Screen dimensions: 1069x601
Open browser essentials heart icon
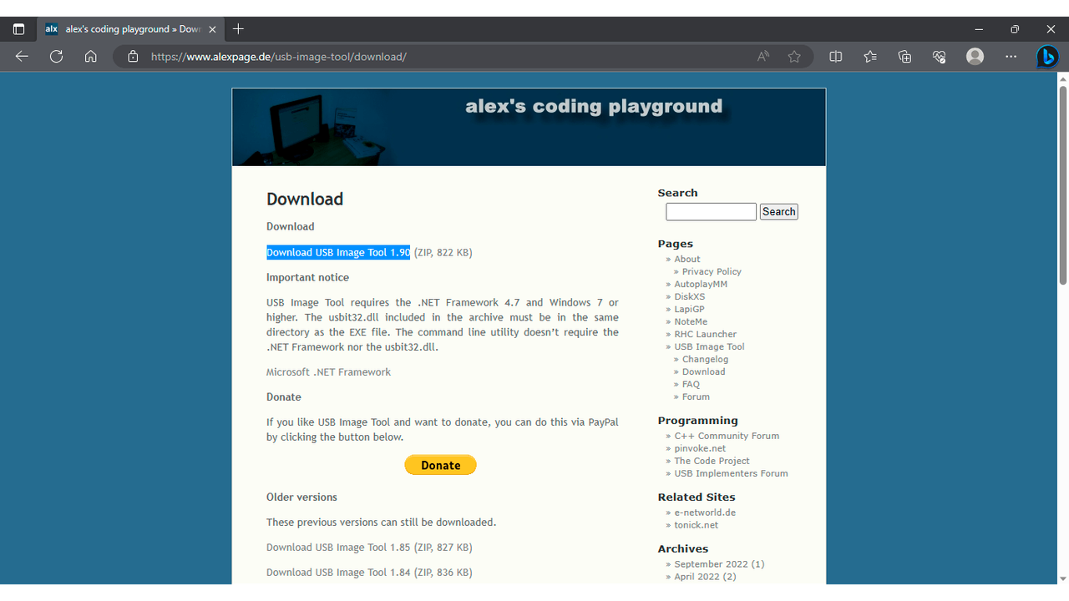[940, 57]
